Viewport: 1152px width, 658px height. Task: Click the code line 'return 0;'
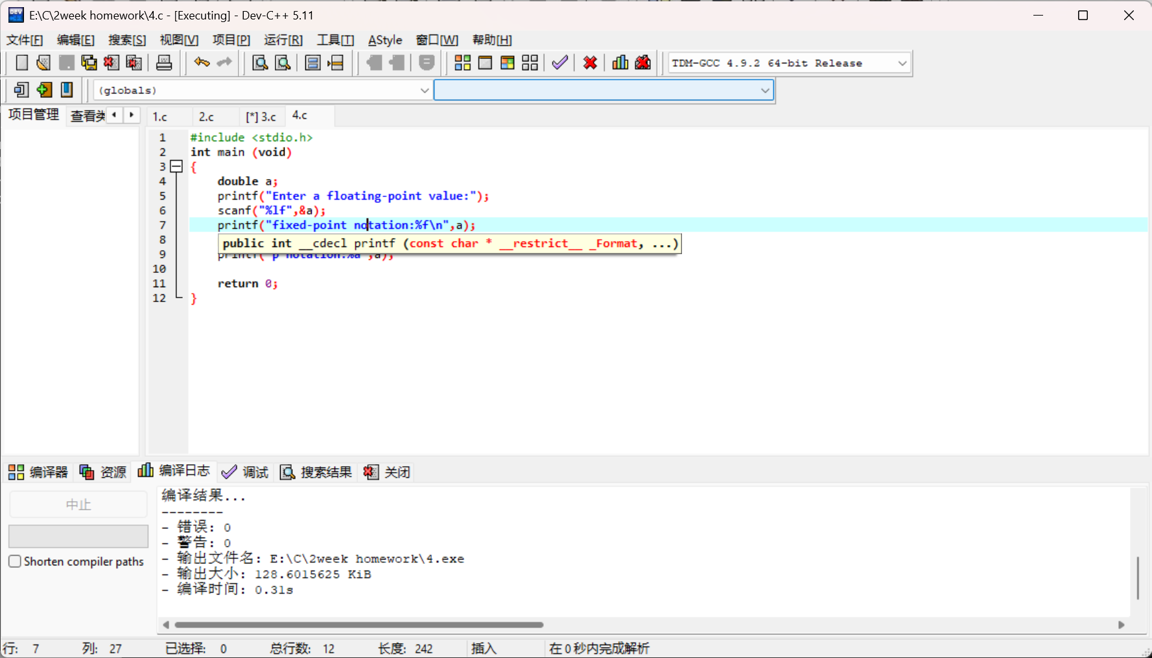(x=248, y=284)
